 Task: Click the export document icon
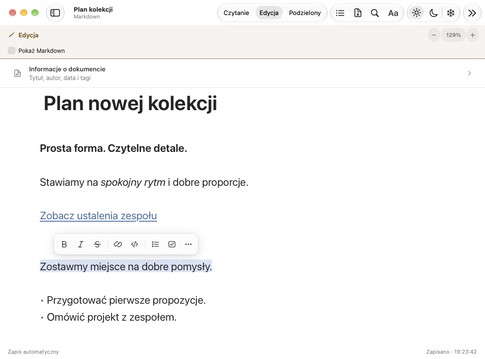(357, 13)
